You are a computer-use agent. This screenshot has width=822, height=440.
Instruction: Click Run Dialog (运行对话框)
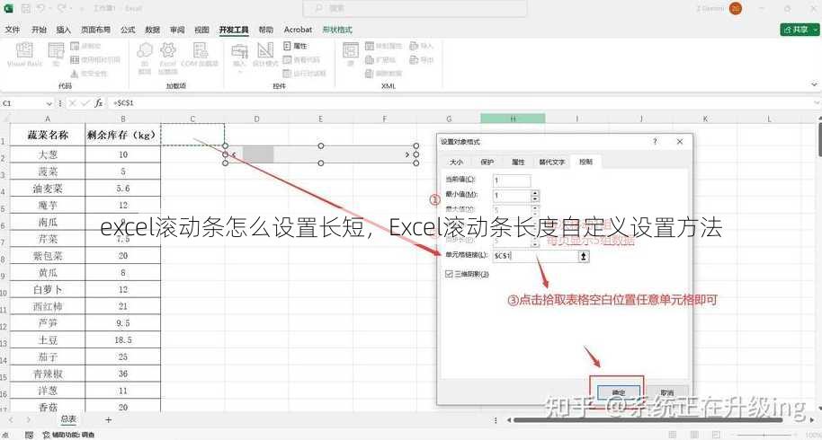click(x=305, y=74)
